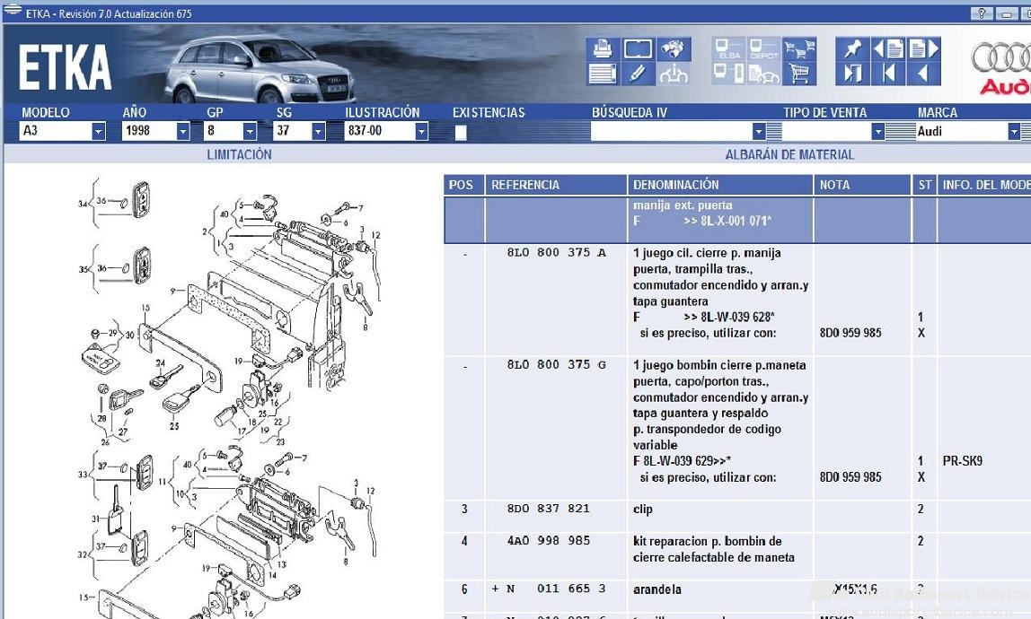This screenshot has height=619, width=1031.
Task: Open the GP dropdown
Action: coord(249,131)
